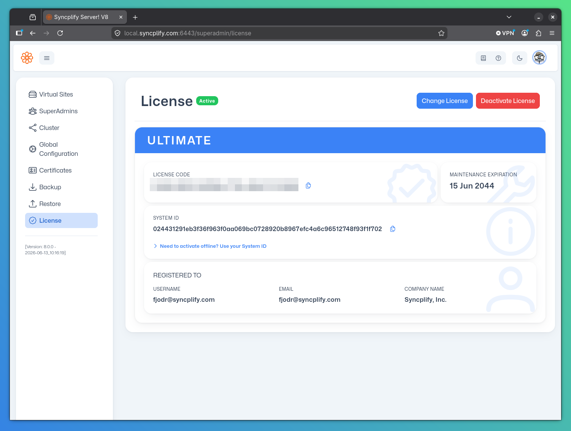Navigate to Certificates page
571x431 pixels.
61,170
